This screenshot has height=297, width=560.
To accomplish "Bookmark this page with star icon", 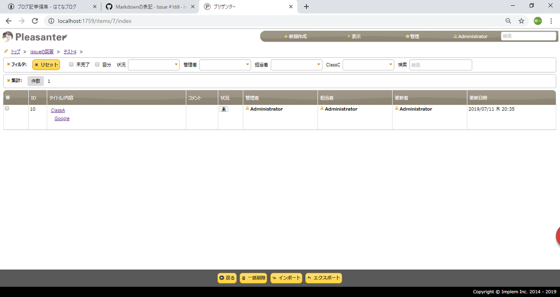I will [521, 21].
